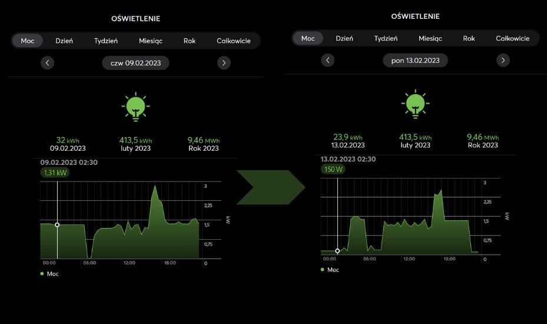Viewport: 547px width, 324px height.
Task: Click the green light bulb icon in left panel
Action: [135, 107]
